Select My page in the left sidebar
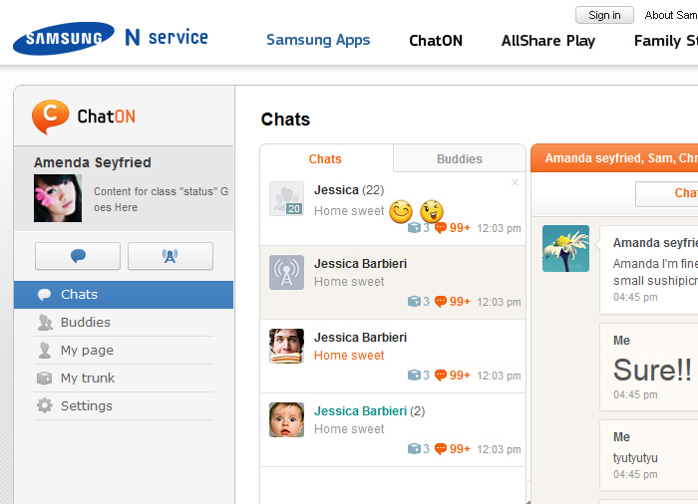Image resolution: width=698 pixels, height=504 pixels. click(124, 350)
